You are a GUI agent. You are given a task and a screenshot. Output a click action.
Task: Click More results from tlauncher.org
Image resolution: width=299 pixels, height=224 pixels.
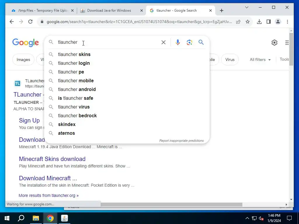(x=49, y=195)
